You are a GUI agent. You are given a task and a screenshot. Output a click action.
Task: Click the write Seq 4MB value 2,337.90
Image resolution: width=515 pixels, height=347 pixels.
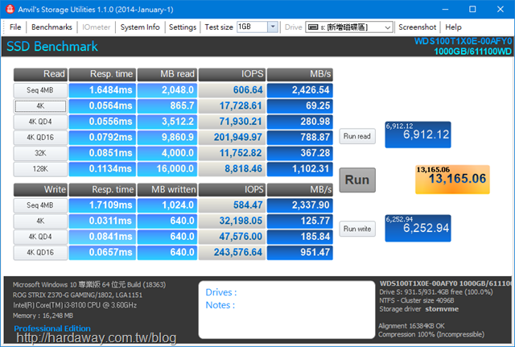click(x=299, y=205)
